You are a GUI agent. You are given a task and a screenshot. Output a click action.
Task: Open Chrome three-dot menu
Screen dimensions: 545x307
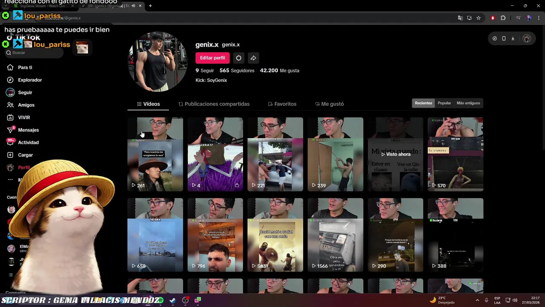click(x=539, y=18)
